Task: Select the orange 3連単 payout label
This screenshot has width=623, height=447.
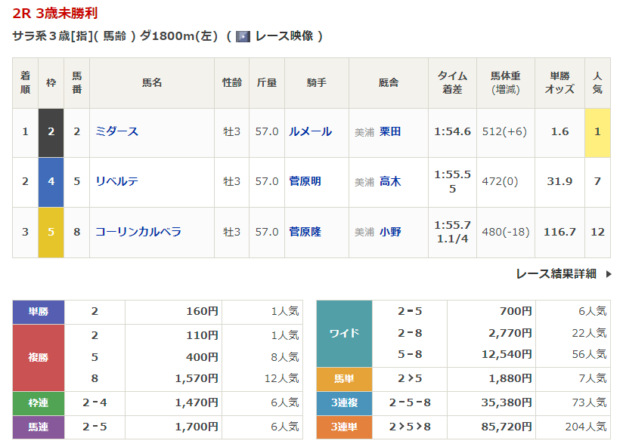Action: click(x=344, y=427)
